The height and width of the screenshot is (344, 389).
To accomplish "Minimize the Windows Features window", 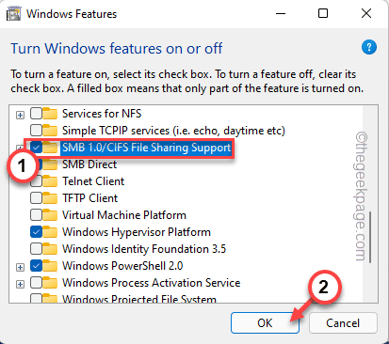I will [x=281, y=13].
